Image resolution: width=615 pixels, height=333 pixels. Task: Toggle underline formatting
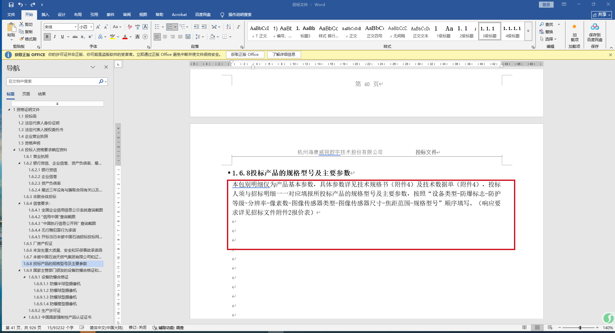coord(62,37)
